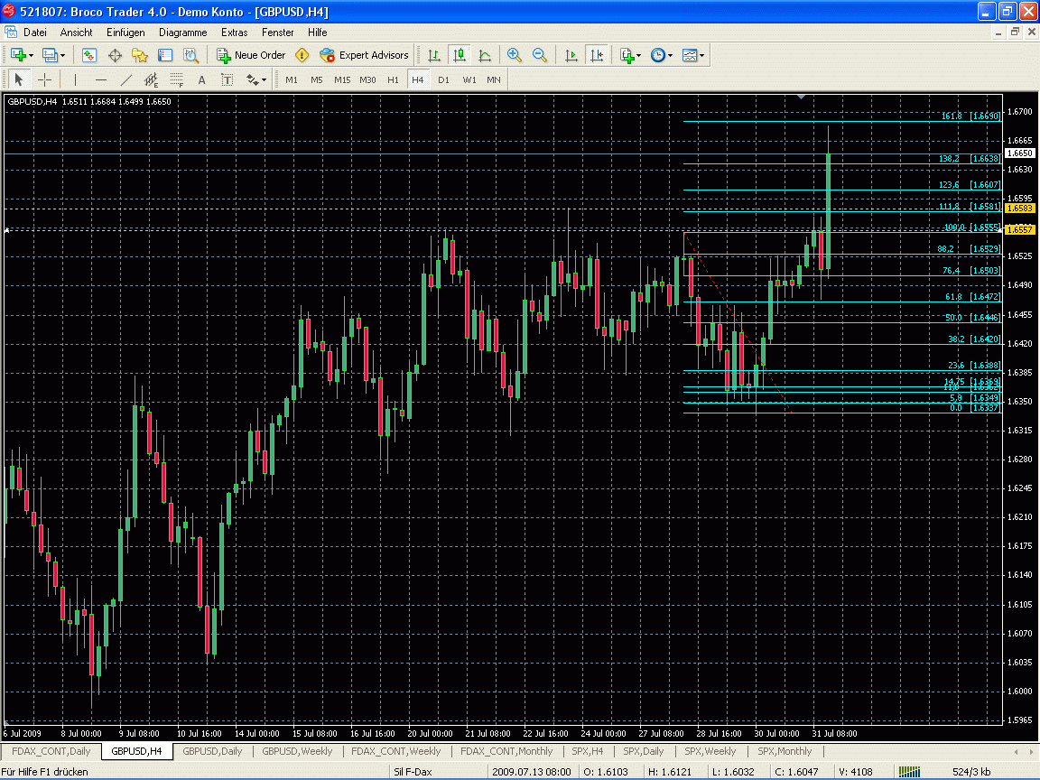The height and width of the screenshot is (780, 1040).
Task: Switch to line chart display
Action: coord(485,56)
